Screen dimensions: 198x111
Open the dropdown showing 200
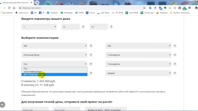tap(54, 46)
